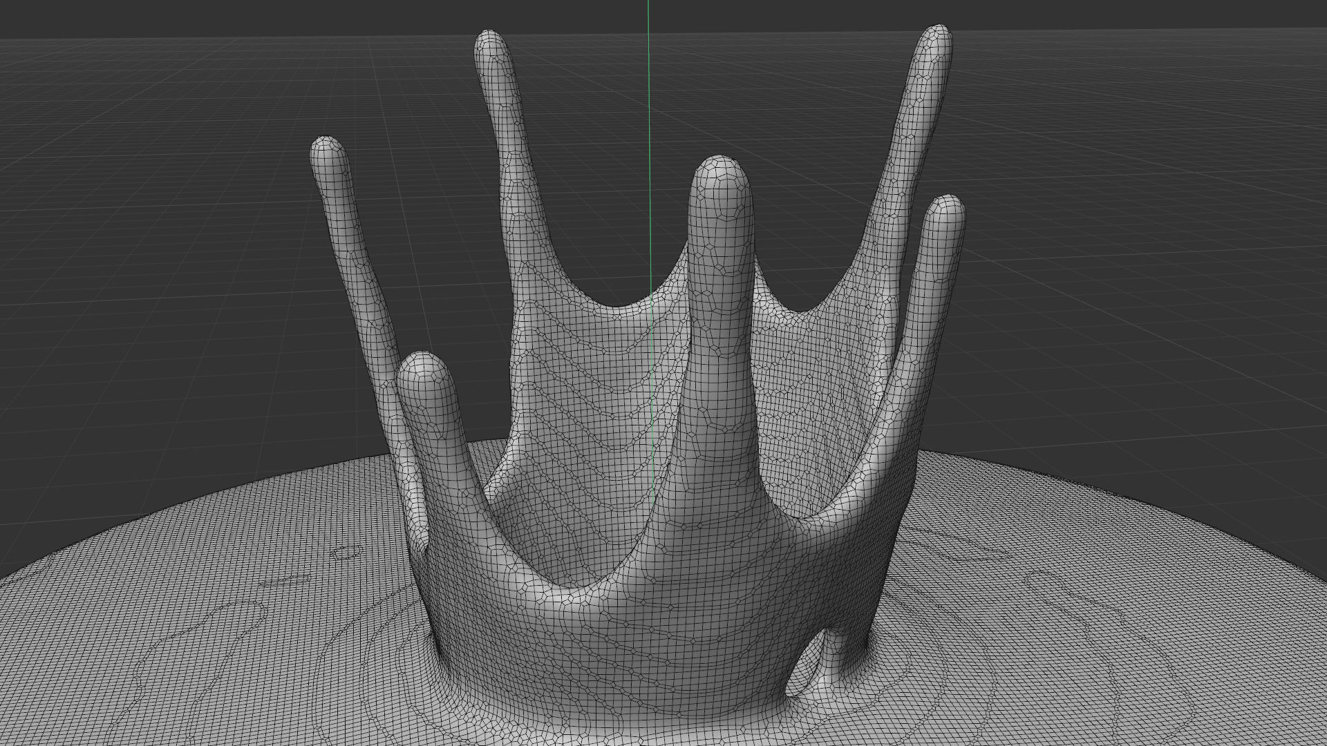Click the tip of the thin leftmost spike
1327x746 pixels.
click(x=328, y=153)
